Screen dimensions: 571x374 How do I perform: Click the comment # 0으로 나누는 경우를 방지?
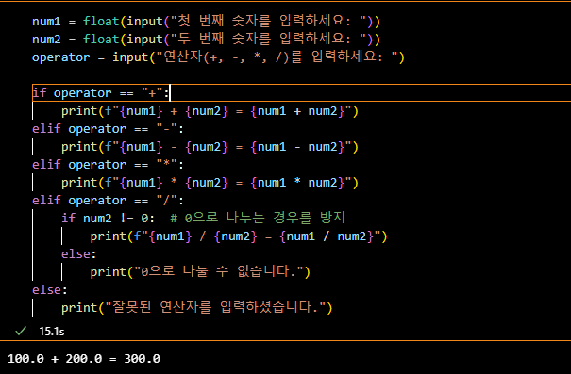point(258,218)
